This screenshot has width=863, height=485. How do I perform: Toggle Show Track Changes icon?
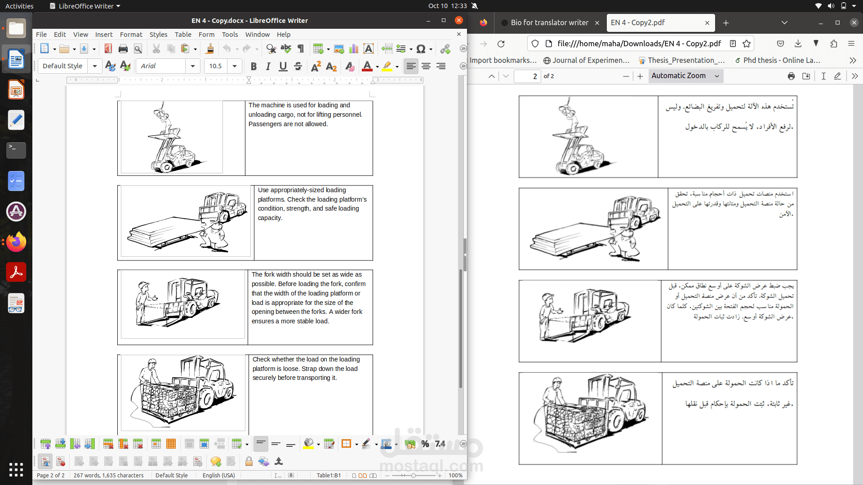click(x=46, y=462)
